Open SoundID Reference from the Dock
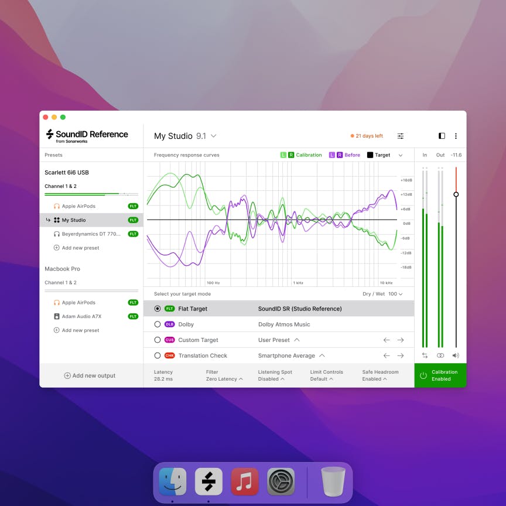 208,482
